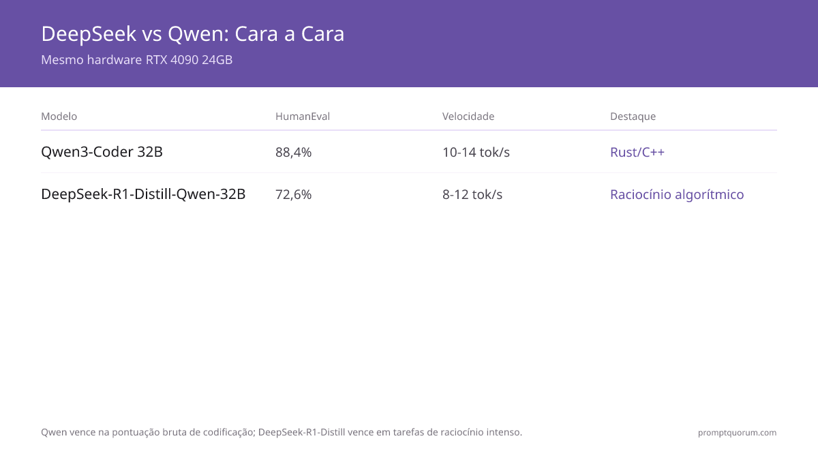
Task: Click the title "DeepSeek vs Qwen: Cara a Cara"
Action: pyautogui.click(x=193, y=33)
